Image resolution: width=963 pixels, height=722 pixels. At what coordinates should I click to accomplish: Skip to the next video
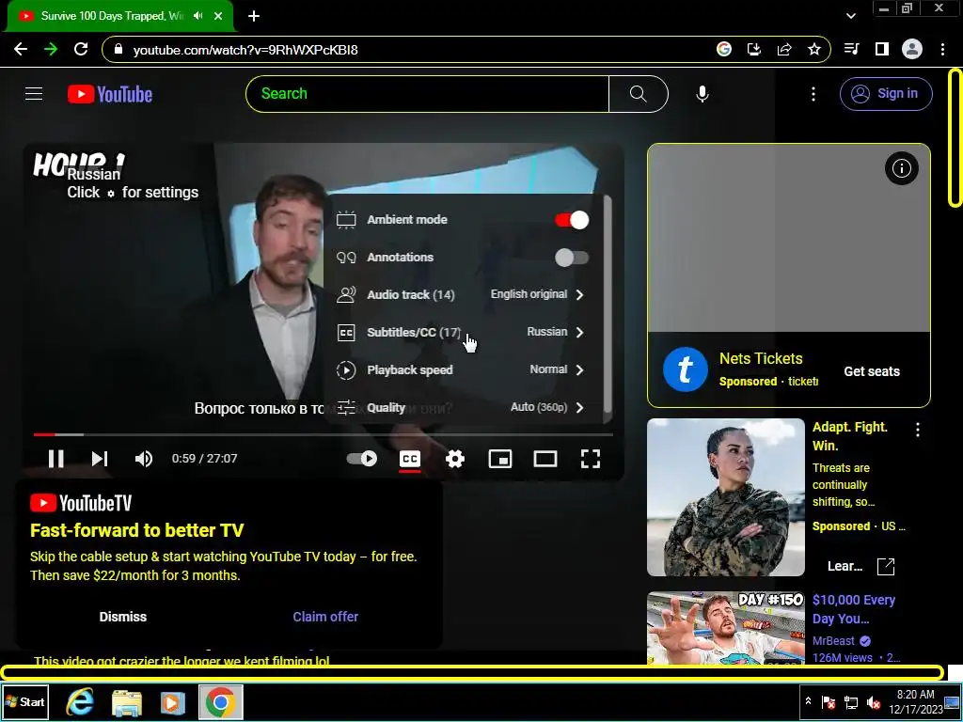(100, 459)
